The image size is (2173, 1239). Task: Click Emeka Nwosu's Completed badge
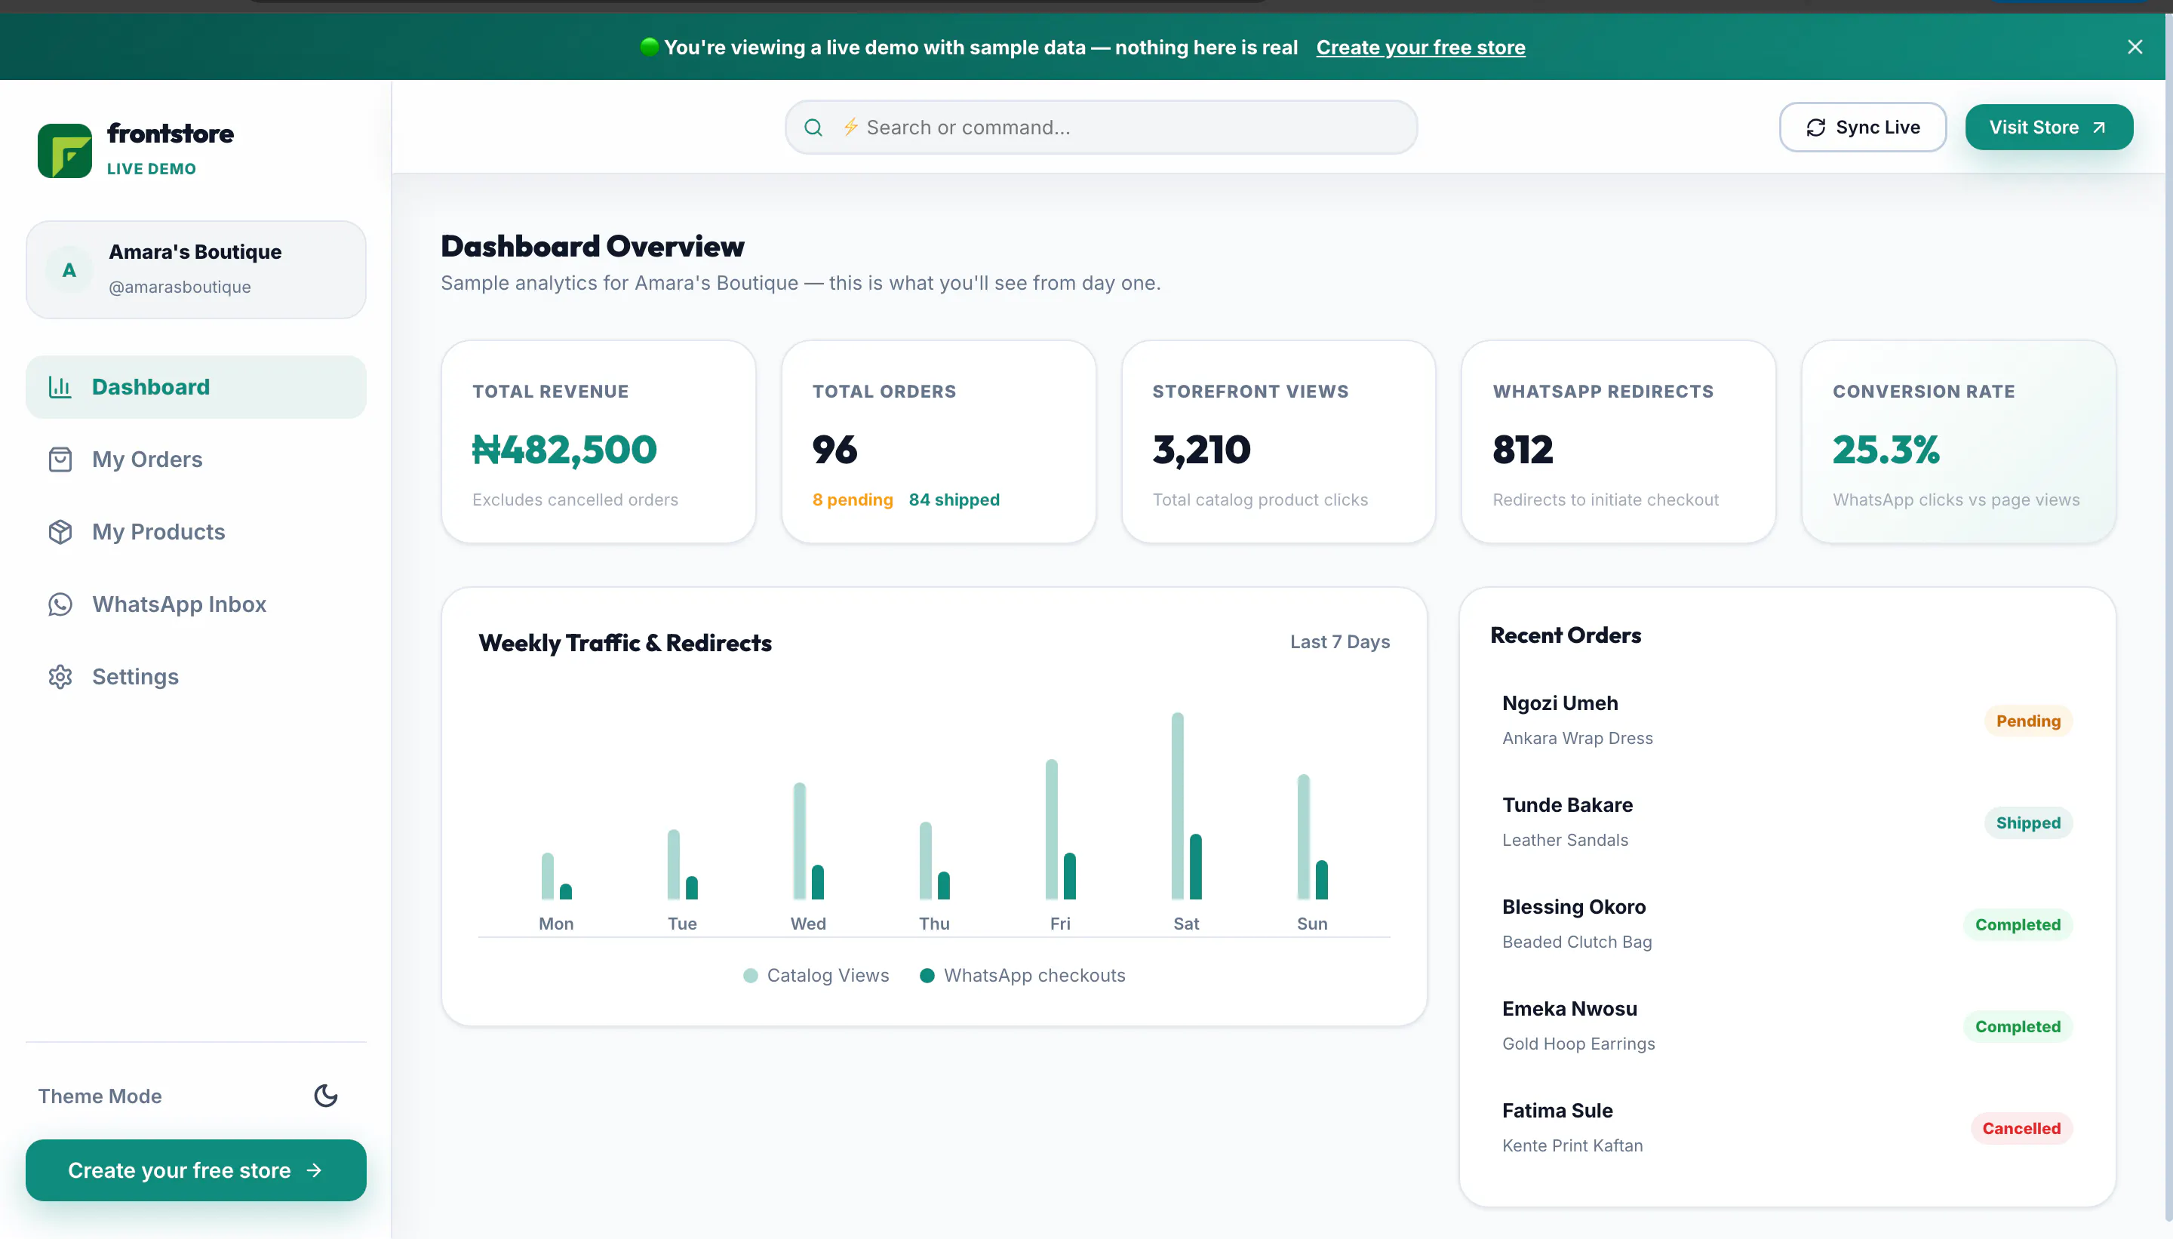pyautogui.click(x=2018, y=1027)
